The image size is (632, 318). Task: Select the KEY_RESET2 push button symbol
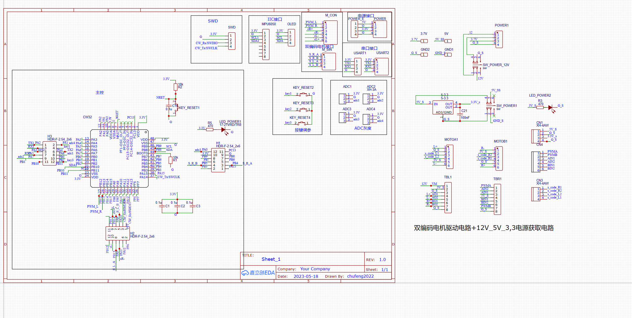(x=303, y=94)
